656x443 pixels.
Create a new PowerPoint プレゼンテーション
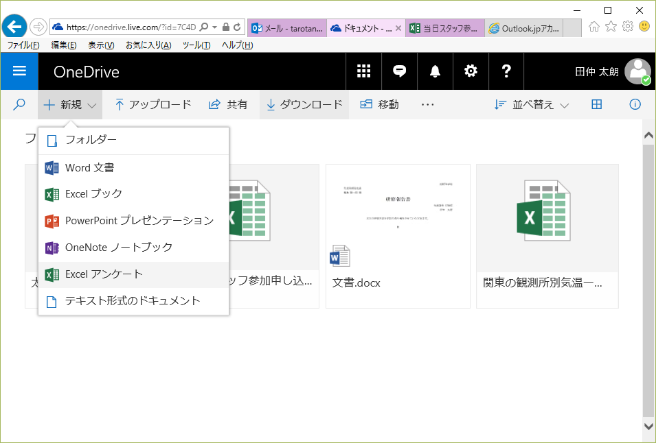[133, 221]
